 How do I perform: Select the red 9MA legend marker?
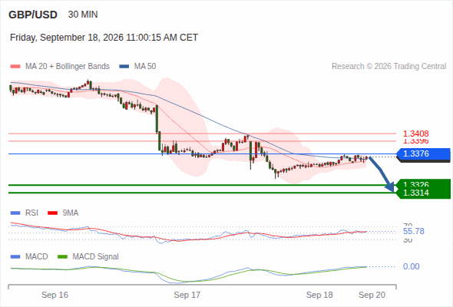click(x=52, y=213)
